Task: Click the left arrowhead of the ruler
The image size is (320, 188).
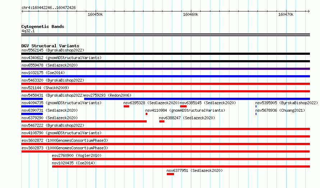Action: (x=22, y=11)
